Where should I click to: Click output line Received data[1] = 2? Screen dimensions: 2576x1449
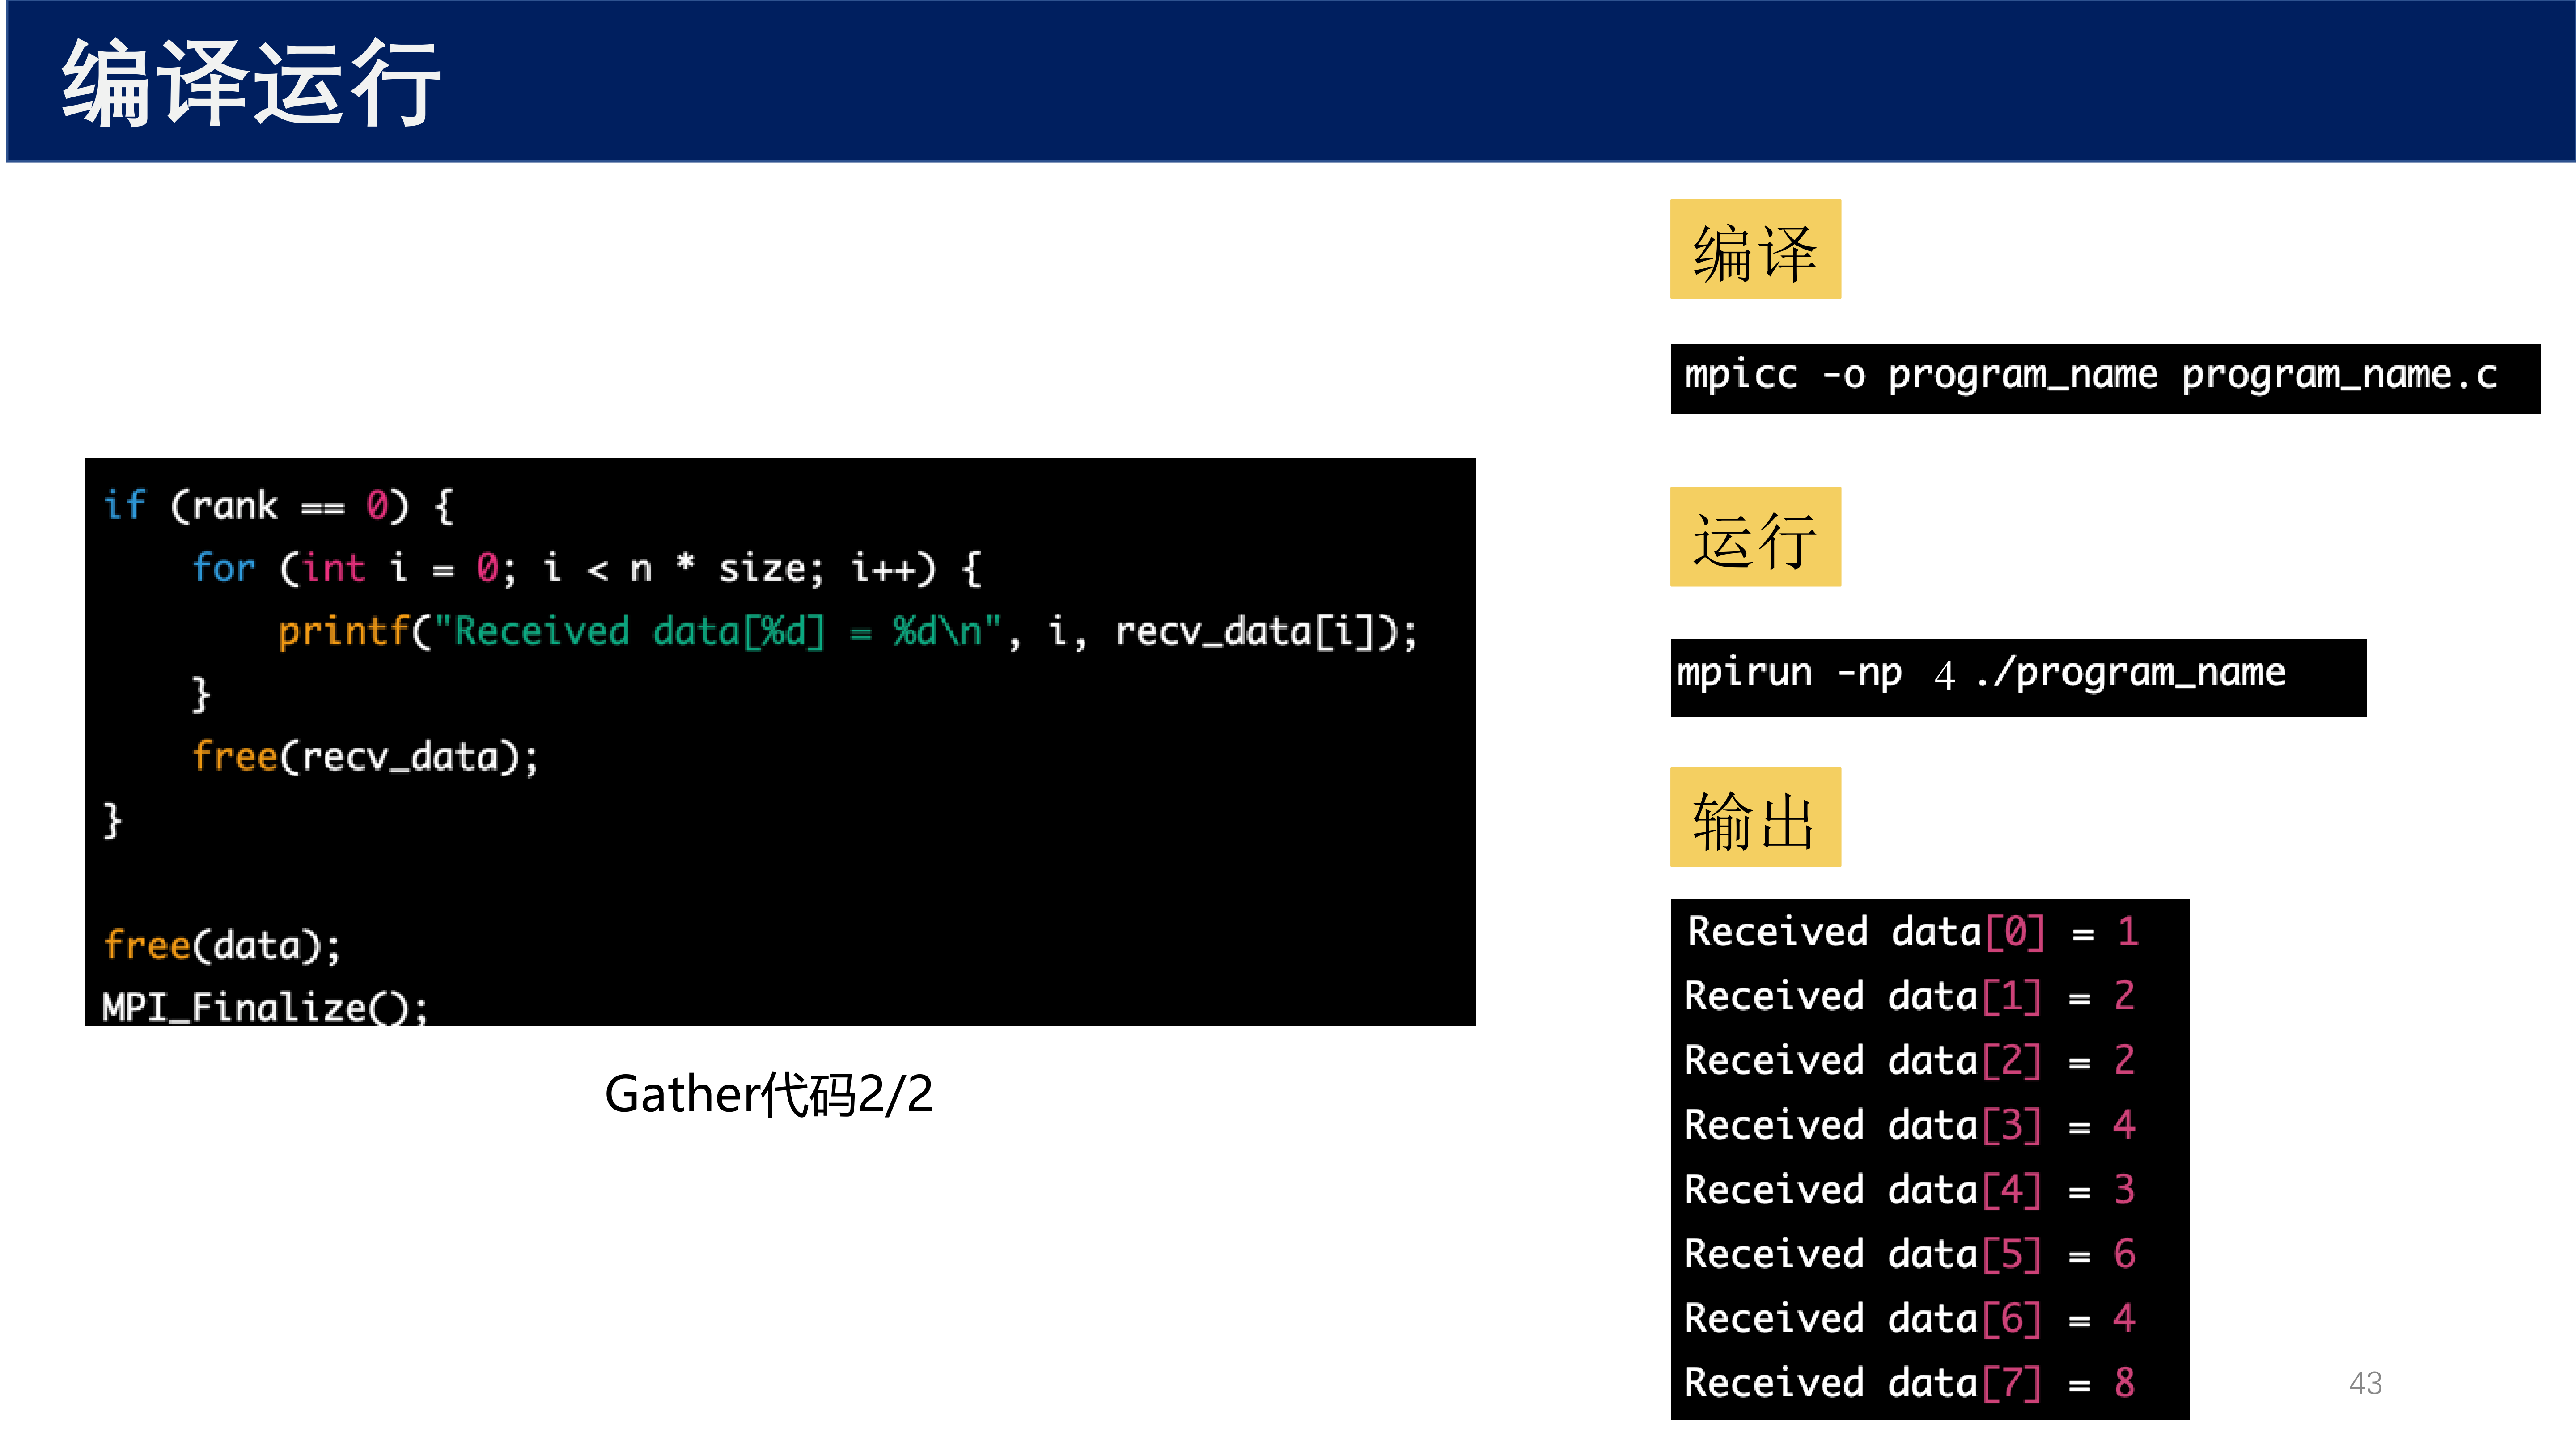point(1910,996)
